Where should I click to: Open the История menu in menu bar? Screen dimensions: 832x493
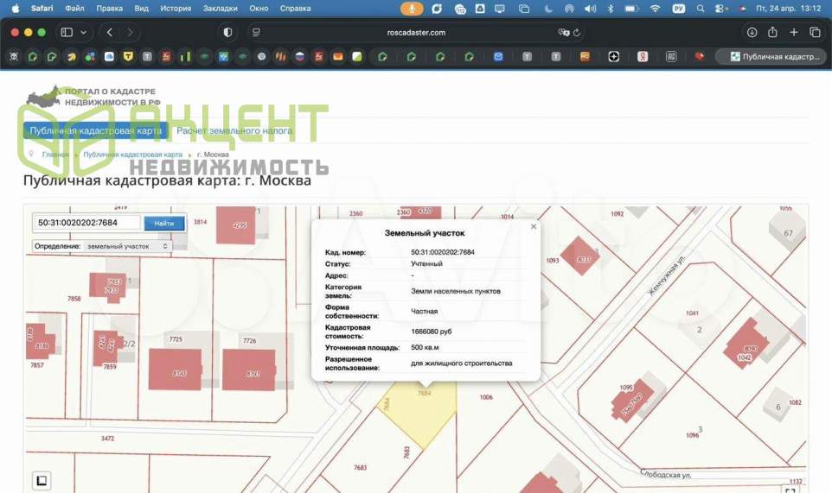[176, 8]
